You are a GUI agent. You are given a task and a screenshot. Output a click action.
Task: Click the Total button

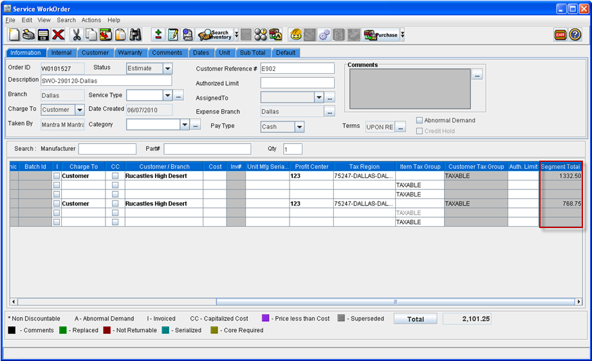[x=415, y=319]
